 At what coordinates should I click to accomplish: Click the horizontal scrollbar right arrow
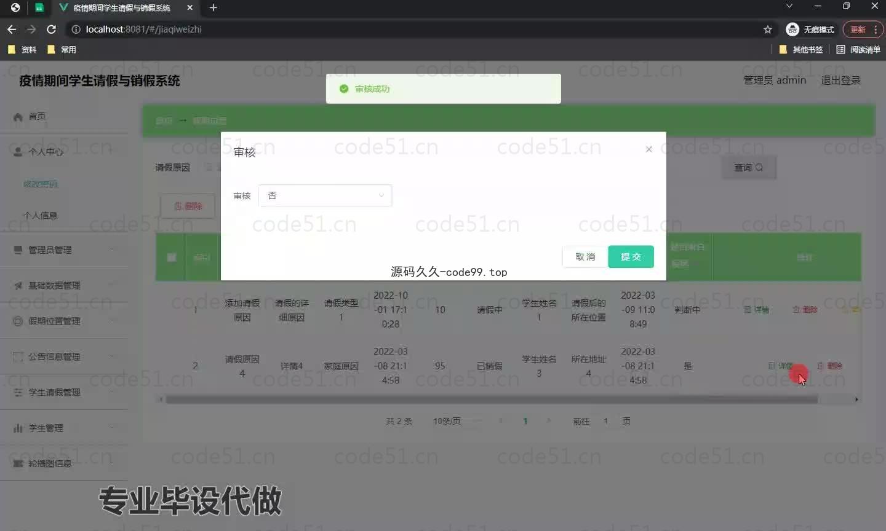pos(856,399)
